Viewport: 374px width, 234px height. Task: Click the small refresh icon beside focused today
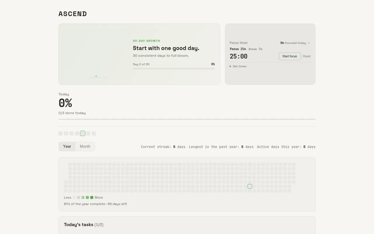[x=309, y=43]
